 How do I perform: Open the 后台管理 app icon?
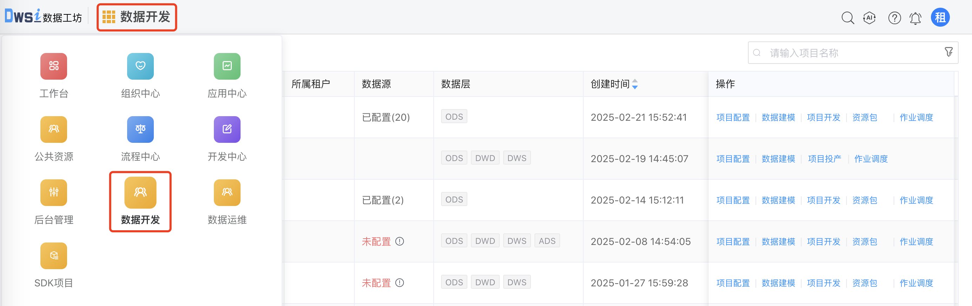click(x=54, y=193)
